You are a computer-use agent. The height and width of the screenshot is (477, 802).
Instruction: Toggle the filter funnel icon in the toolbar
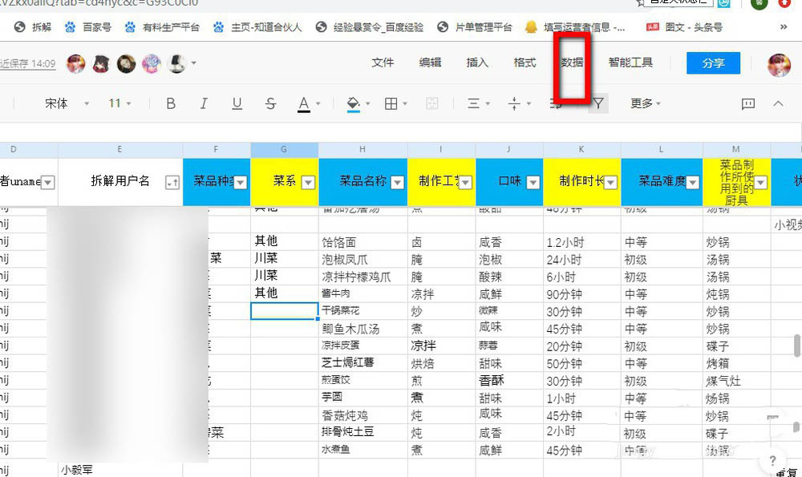click(x=598, y=103)
